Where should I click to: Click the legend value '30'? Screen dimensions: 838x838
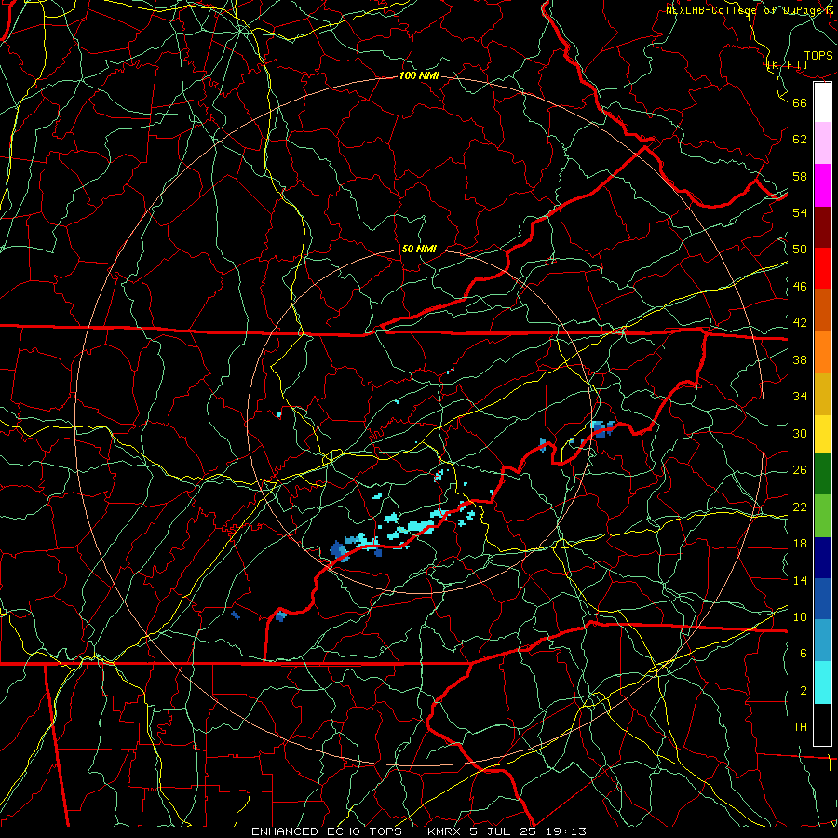[800, 433]
